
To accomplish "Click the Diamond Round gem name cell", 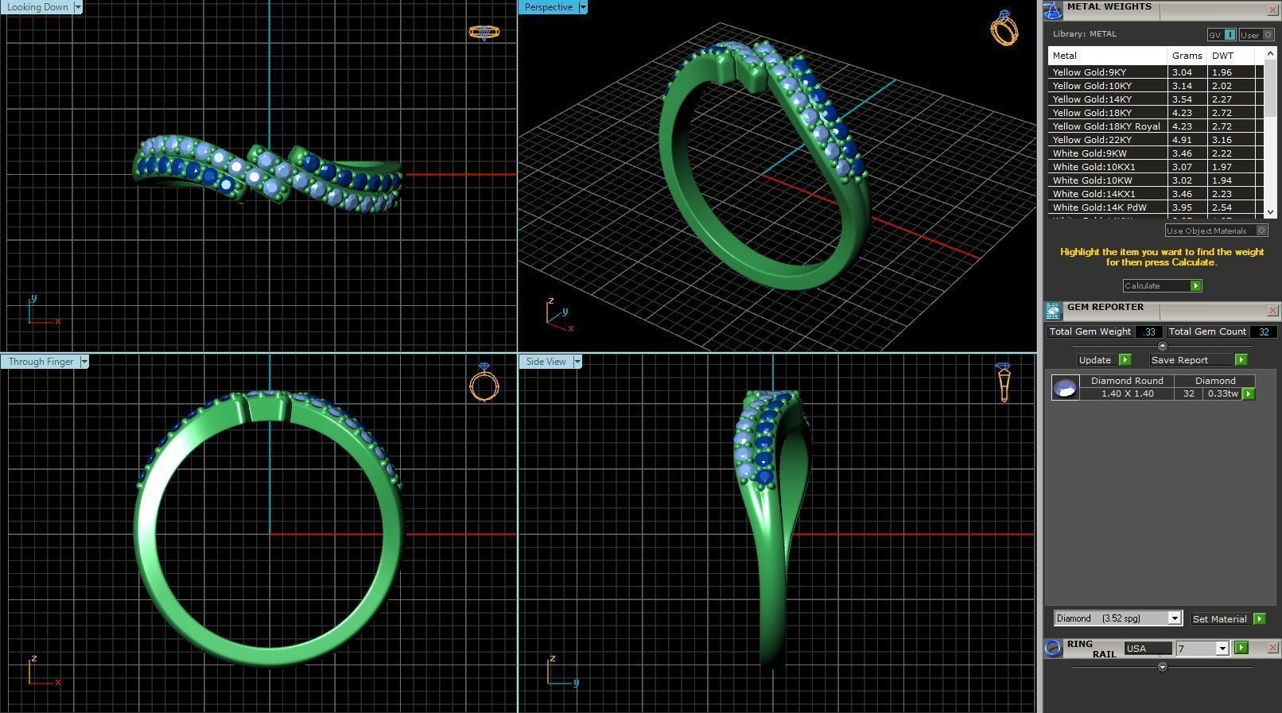I will pos(1127,381).
